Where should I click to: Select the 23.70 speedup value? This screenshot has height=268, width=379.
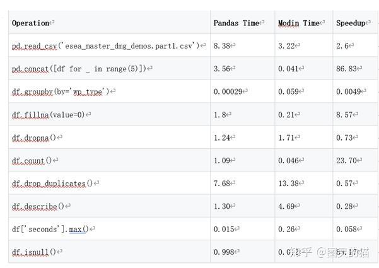(x=347, y=160)
